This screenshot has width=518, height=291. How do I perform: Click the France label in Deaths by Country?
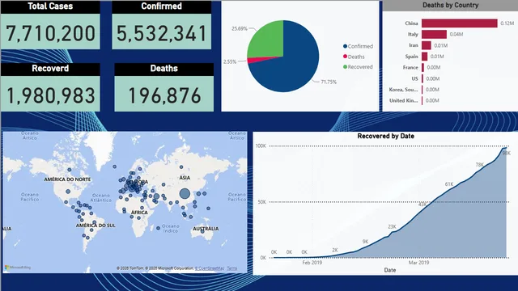coord(410,67)
